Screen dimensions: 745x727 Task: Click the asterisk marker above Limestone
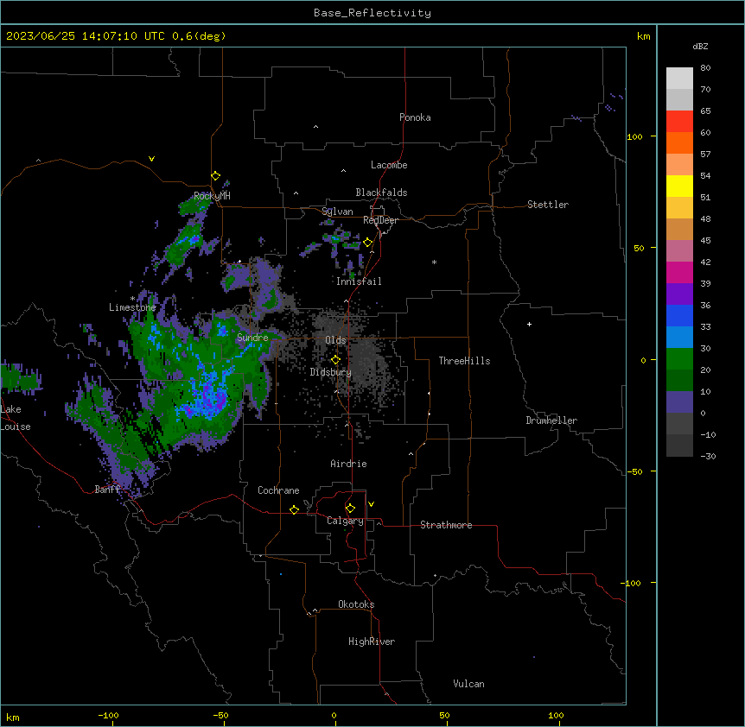coord(132,299)
